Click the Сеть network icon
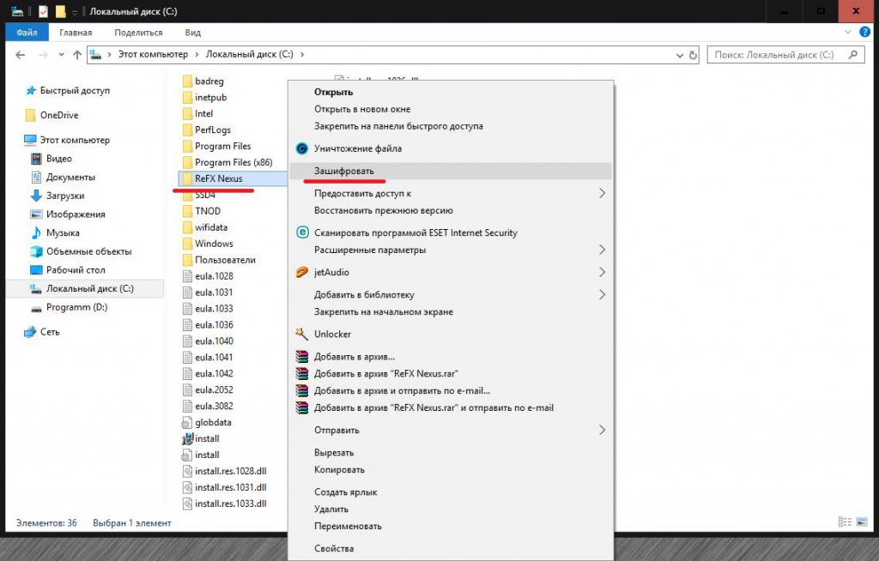879x561 pixels. point(30,332)
